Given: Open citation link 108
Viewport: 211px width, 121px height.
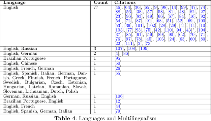Looking at the screenshot, I should pos(131,48).
